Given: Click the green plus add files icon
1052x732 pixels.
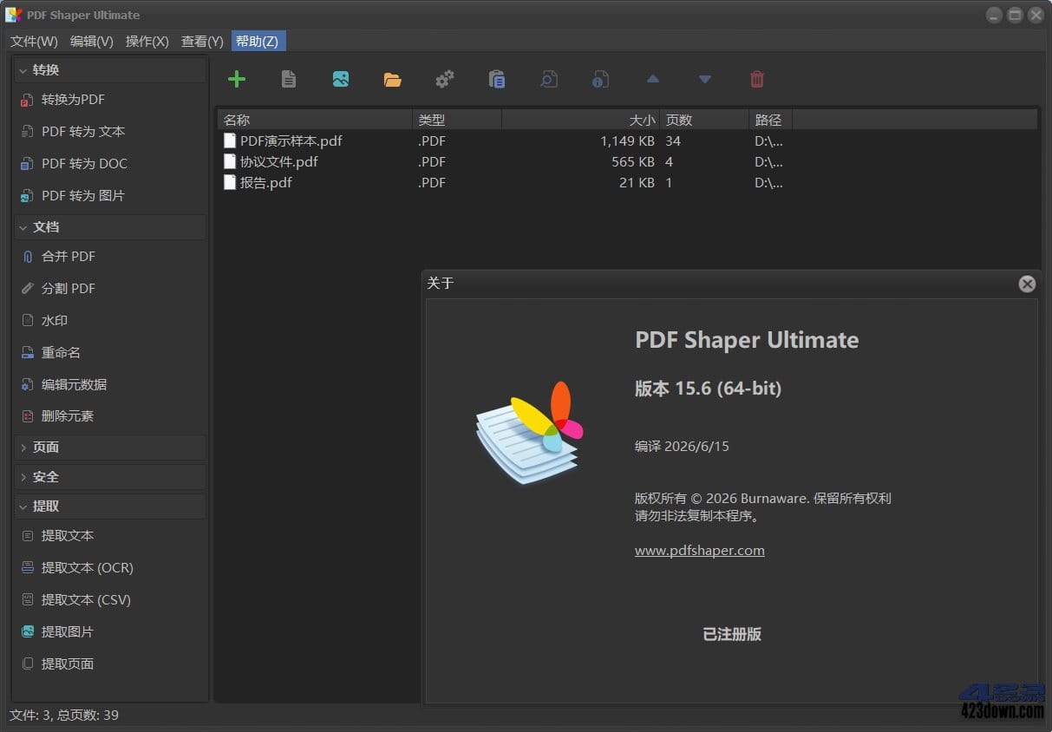Looking at the screenshot, I should tap(237, 79).
